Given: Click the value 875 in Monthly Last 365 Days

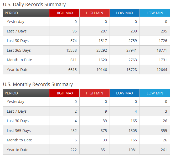Looking at the screenshot, I should 104,131.
